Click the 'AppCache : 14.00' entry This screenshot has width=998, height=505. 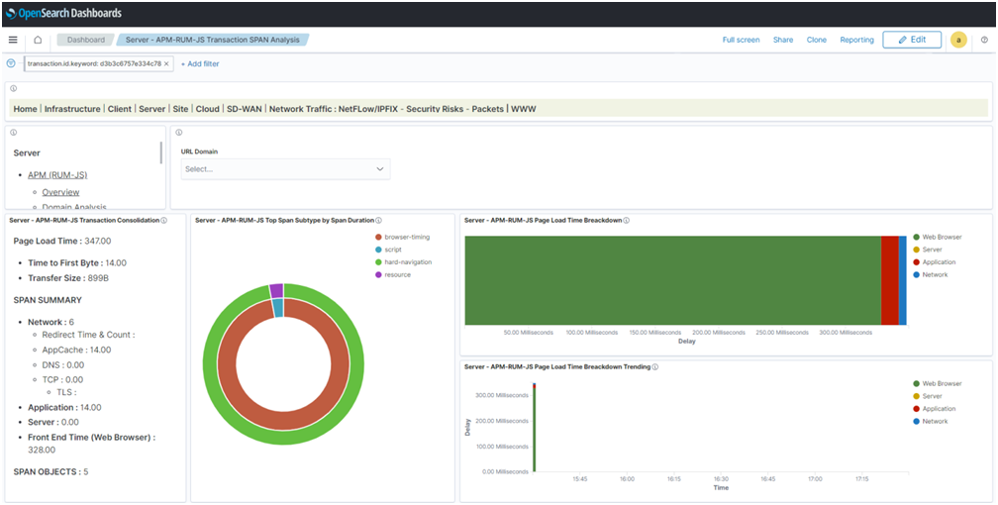tap(76, 350)
